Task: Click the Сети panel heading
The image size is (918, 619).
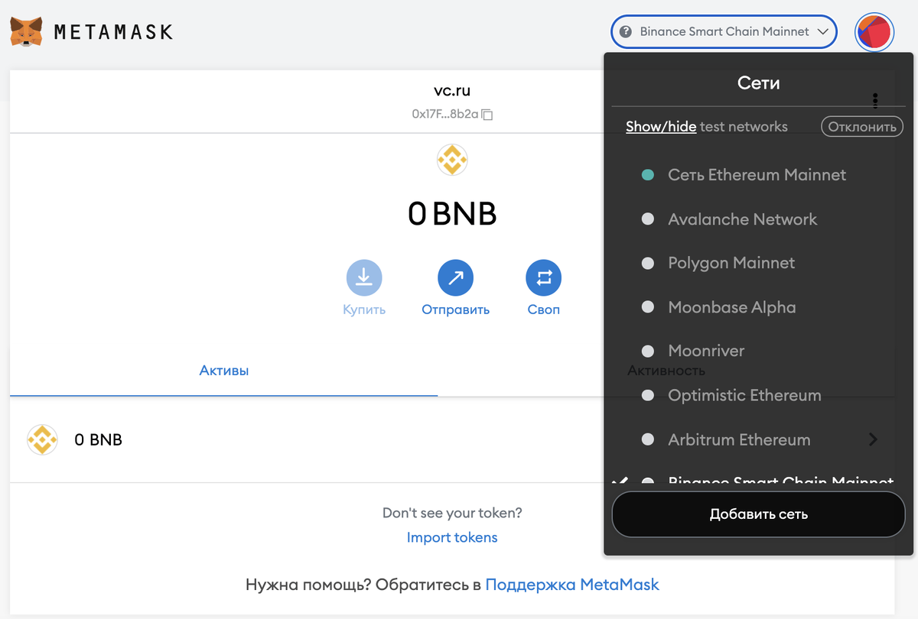Action: pos(758,83)
